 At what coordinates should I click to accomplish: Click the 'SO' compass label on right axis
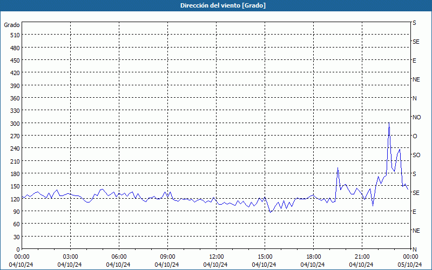(x=416, y=155)
